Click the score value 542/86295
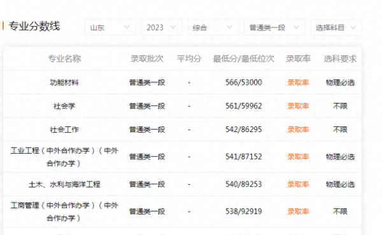This screenshot has width=382, height=235. (244, 130)
